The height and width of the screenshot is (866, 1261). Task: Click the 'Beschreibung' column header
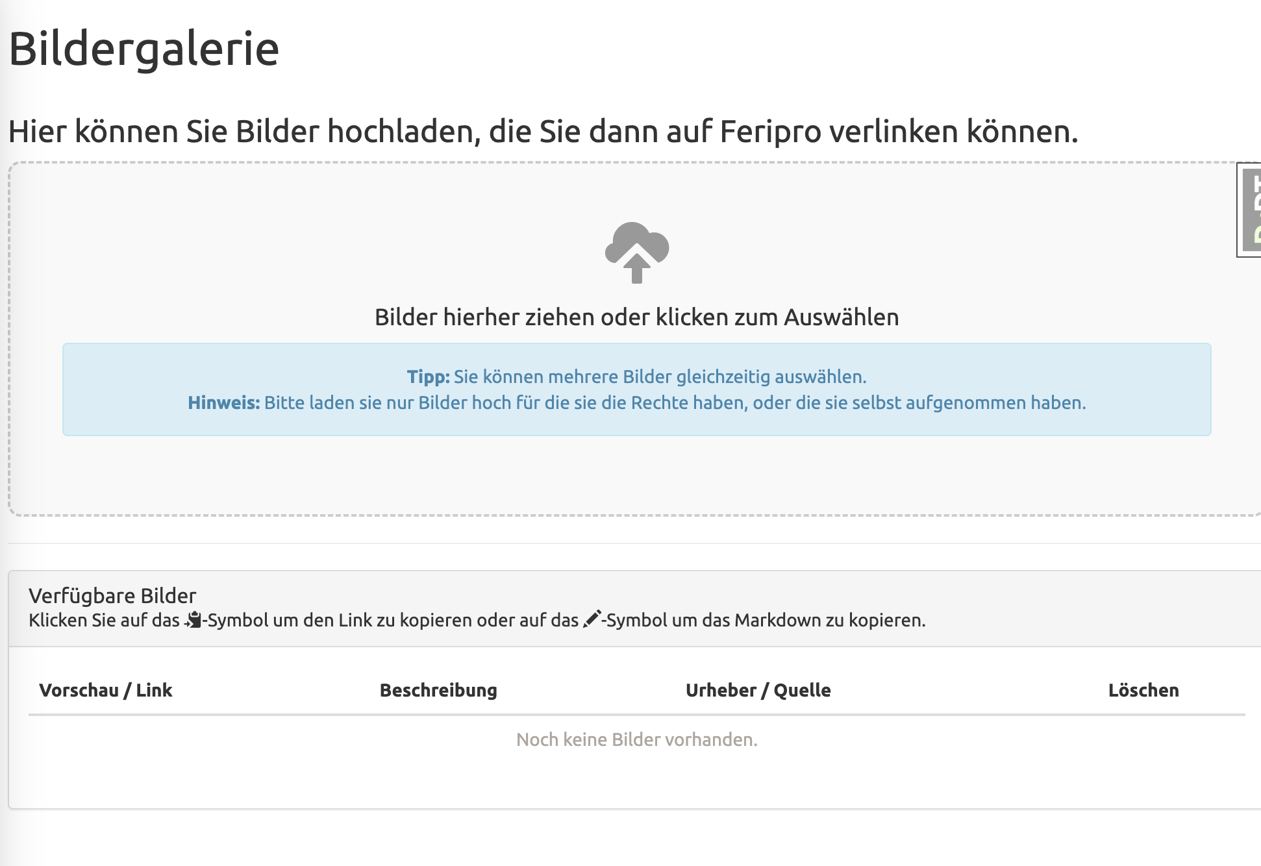(438, 690)
